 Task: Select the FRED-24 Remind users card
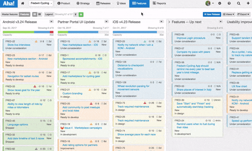point(198,128)
